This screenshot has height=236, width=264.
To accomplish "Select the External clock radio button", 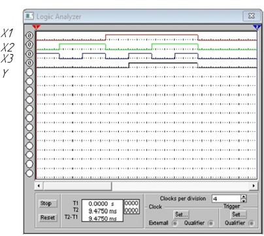I will pos(175,223).
